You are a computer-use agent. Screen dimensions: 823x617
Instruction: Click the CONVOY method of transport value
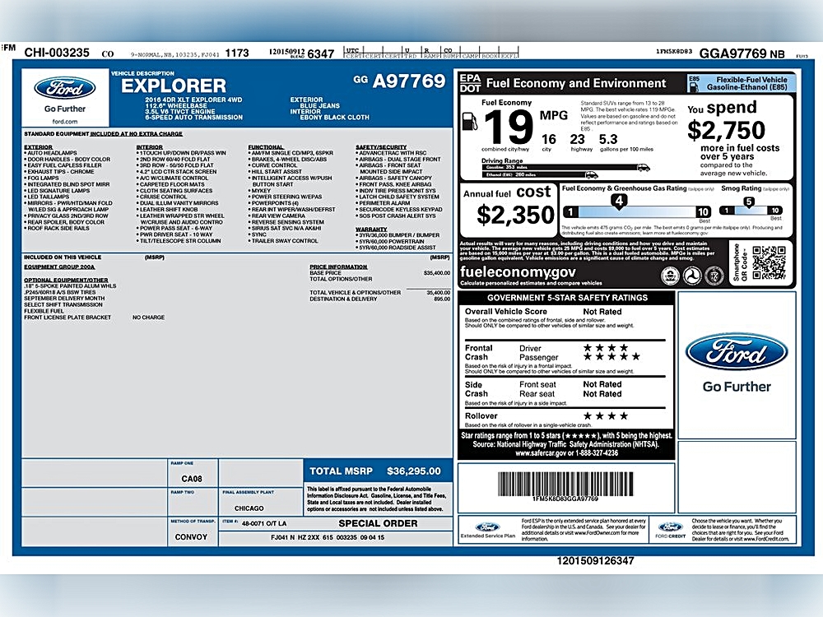191,537
